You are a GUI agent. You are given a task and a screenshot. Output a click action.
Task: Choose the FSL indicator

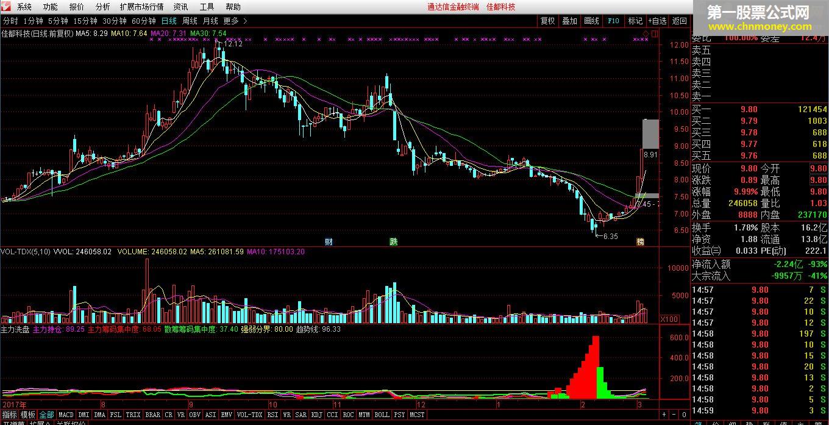116,415
